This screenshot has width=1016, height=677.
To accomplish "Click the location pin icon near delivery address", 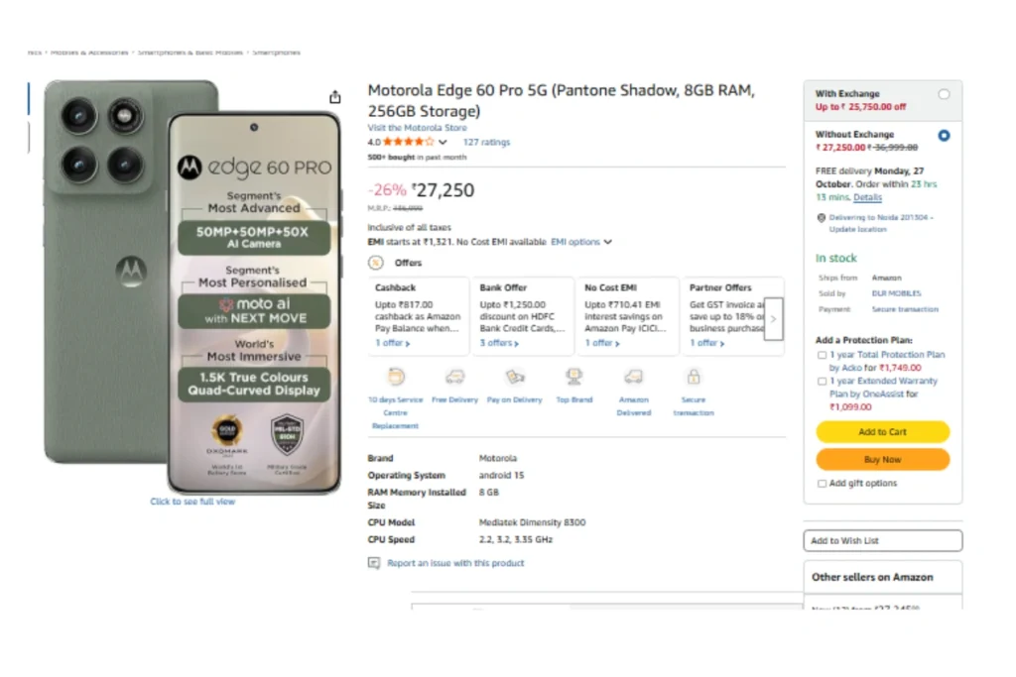I will (821, 217).
